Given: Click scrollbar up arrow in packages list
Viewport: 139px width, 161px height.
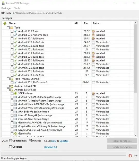Looking at the screenshot, I should 135,23.
